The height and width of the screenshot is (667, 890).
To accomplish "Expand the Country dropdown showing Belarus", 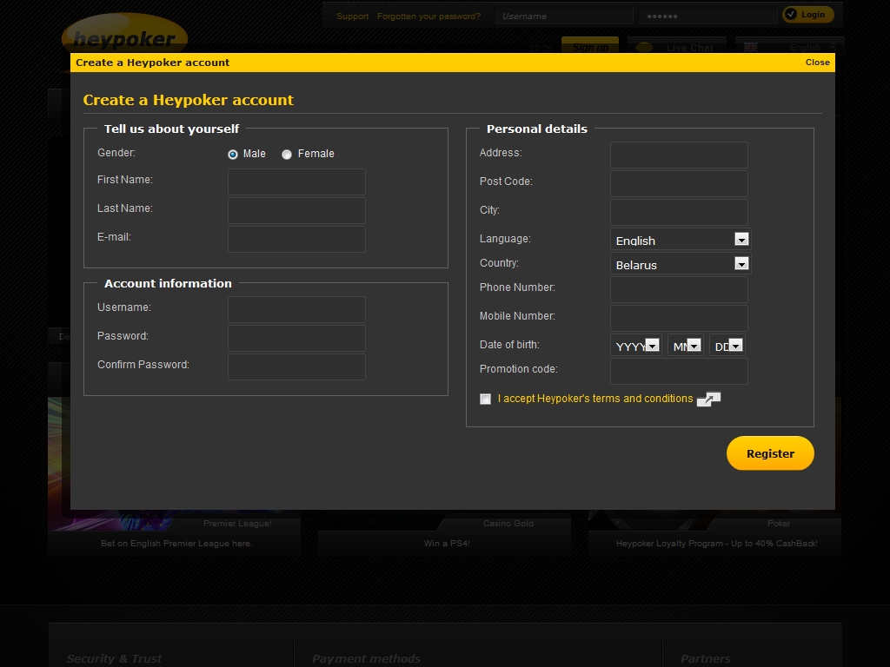I will (x=741, y=263).
